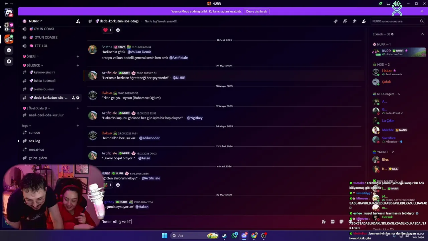Collapse the Özel Odalar category
The height and width of the screenshot is (241, 428).
pyautogui.click(x=36, y=108)
